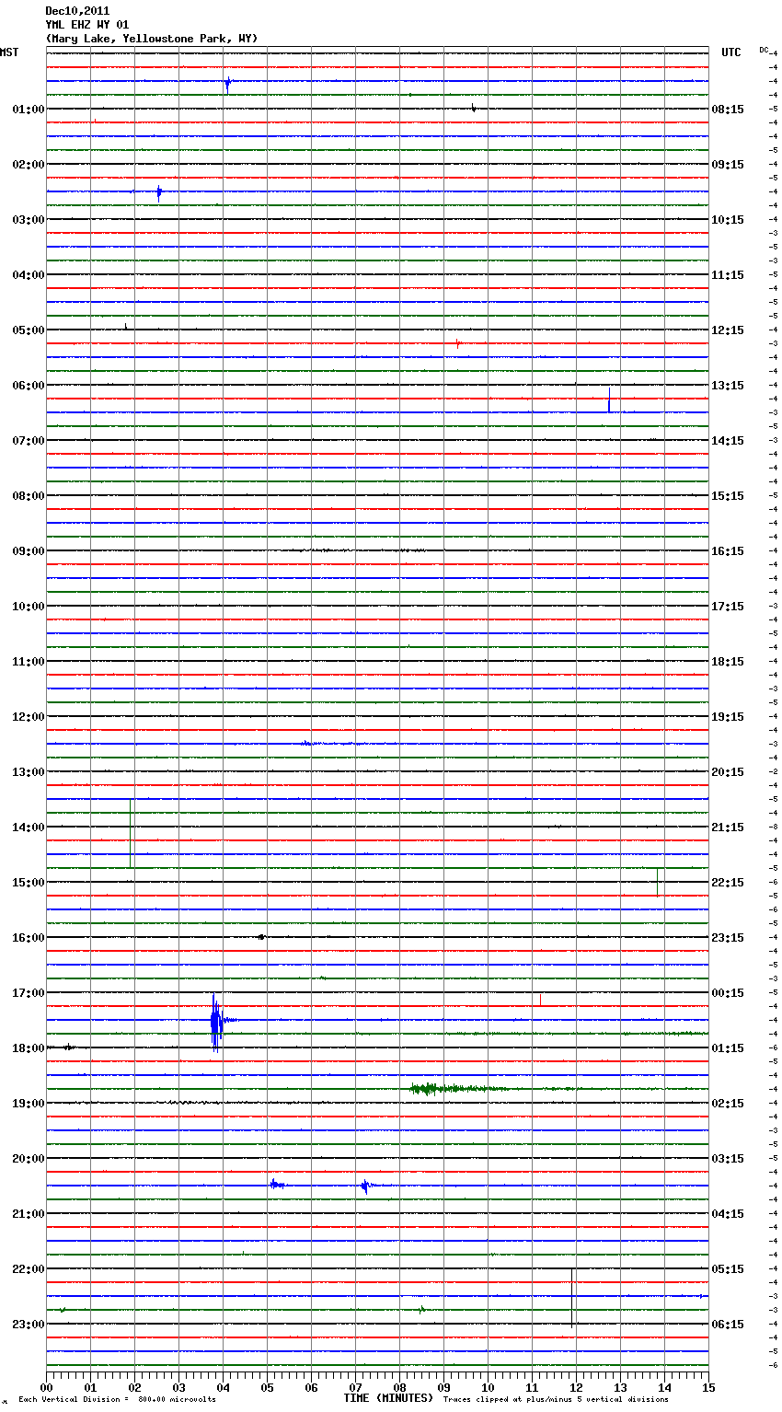Click the small black event on 16:00 trace
Viewport: 782px width, 1412px height.
tap(262, 937)
